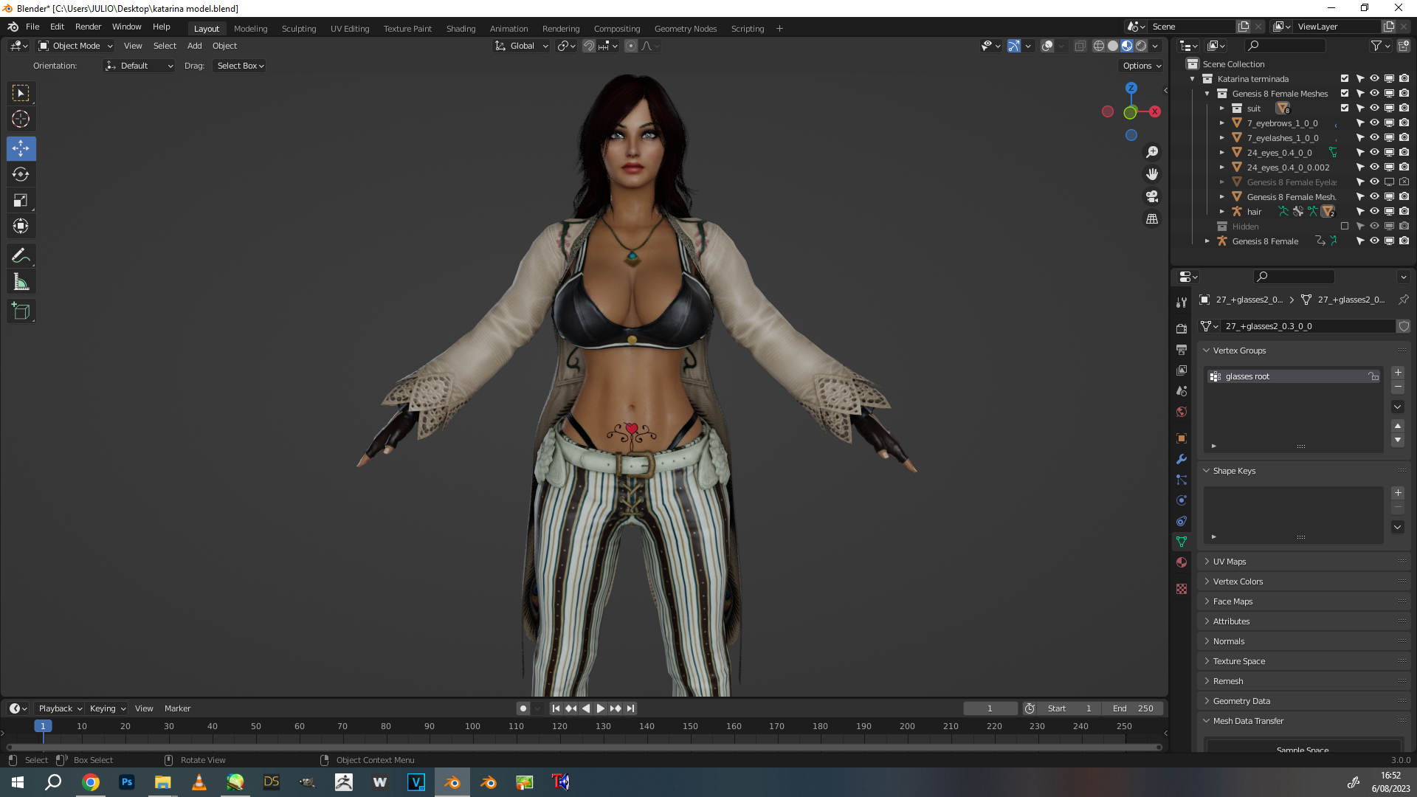Open the World properties tab
This screenshot has width=1417, height=797.
tap(1182, 411)
